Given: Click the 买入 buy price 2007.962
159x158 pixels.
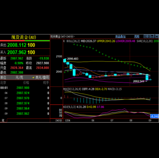Looking at the screenshot, I should pos(17,52).
